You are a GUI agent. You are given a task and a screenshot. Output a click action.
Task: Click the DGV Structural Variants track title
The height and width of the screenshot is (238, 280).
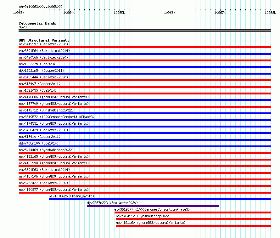(x=44, y=40)
